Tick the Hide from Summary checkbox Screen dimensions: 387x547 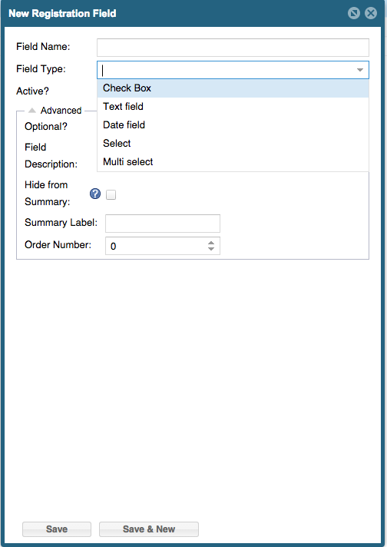[111, 194]
